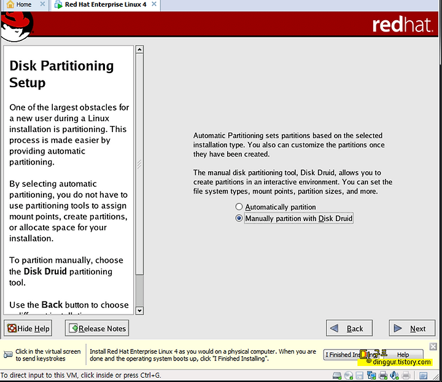Click the I Finished Installing button
Image resolution: width=442 pixels, height=382 pixels.
(x=352, y=354)
